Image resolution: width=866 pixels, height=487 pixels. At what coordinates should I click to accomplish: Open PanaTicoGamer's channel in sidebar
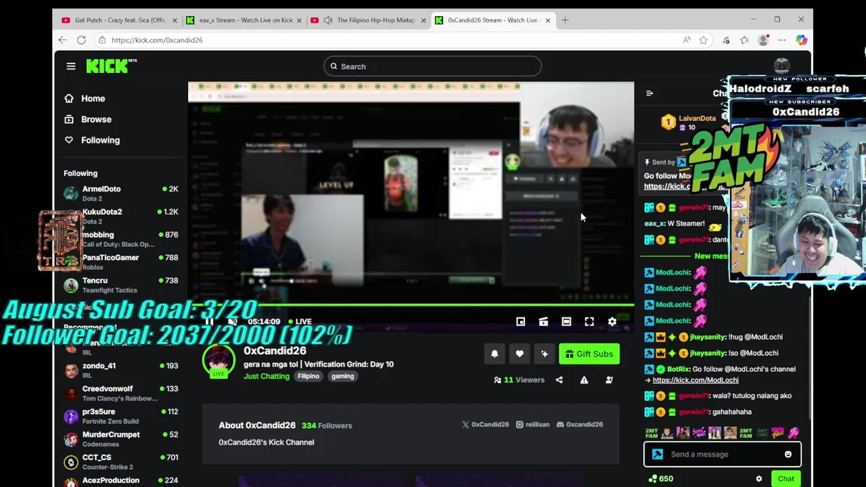pos(121,262)
